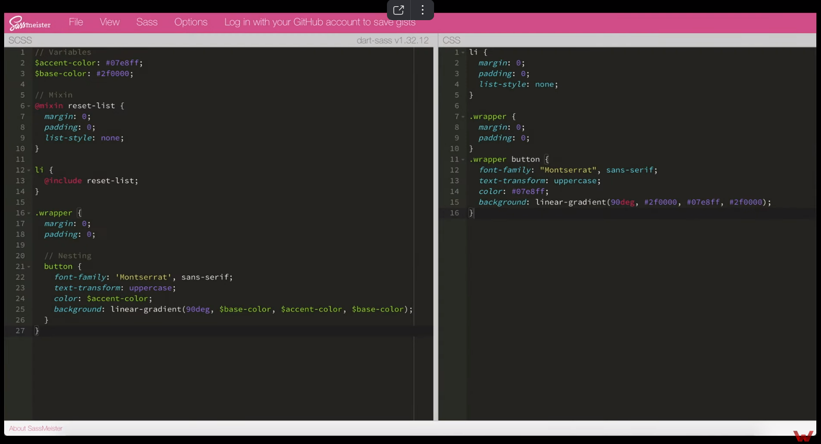Screen dimensions: 821x444
Task: Click color: $accent-color line
Action: [103, 299]
